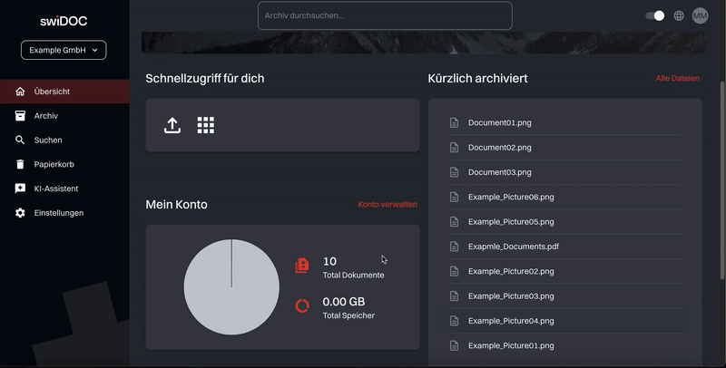This screenshot has height=368, width=726.
Task: Click the red Total Speicher icon
Action: point(302,306)
